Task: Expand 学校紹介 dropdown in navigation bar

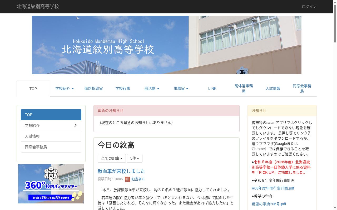Action: coord(65,89)
